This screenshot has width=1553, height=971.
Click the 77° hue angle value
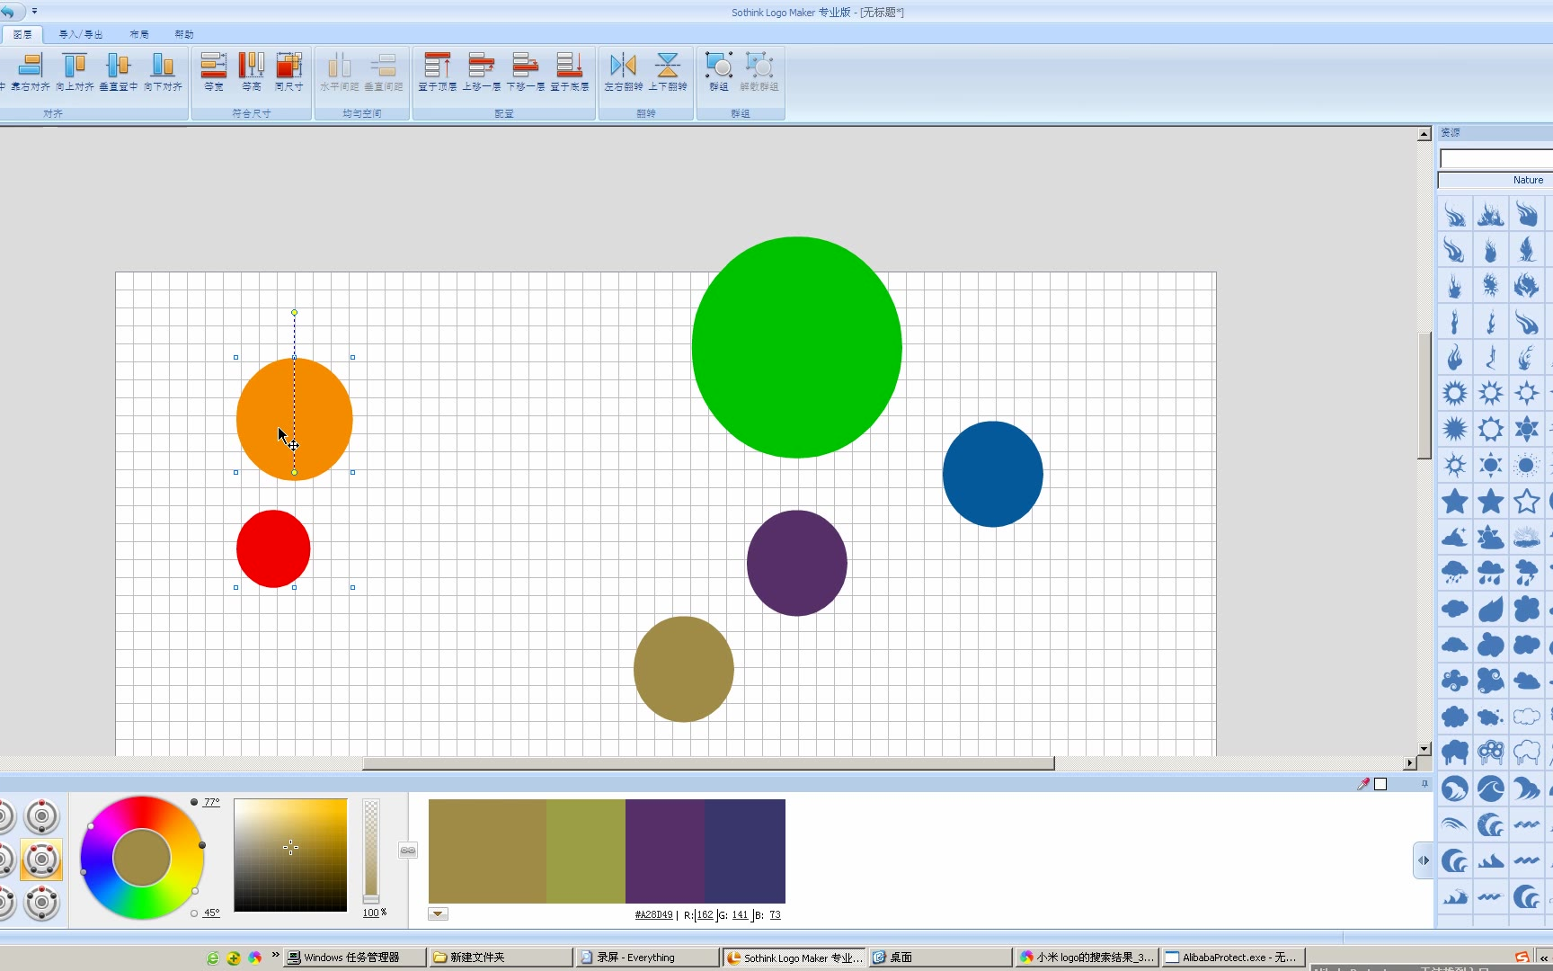tap(211, 802)
